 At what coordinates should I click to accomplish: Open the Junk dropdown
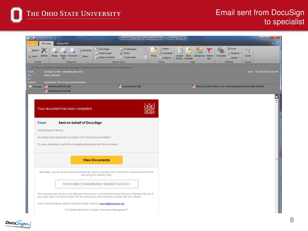point(34,56)
